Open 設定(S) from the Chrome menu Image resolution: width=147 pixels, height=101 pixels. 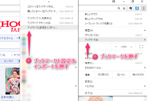[x=113, y=82]
